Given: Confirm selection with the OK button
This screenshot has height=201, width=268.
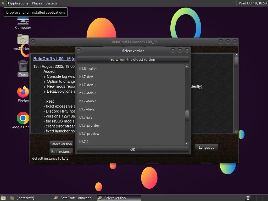Looking at the screenshot, I should pos(133,149).
